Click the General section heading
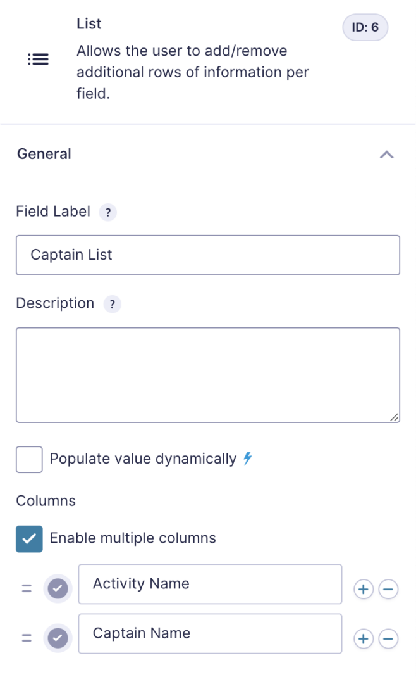416x677 pixels. point(44,154)
